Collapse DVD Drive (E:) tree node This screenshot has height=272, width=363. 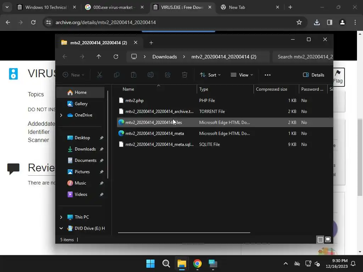[61, 228]
